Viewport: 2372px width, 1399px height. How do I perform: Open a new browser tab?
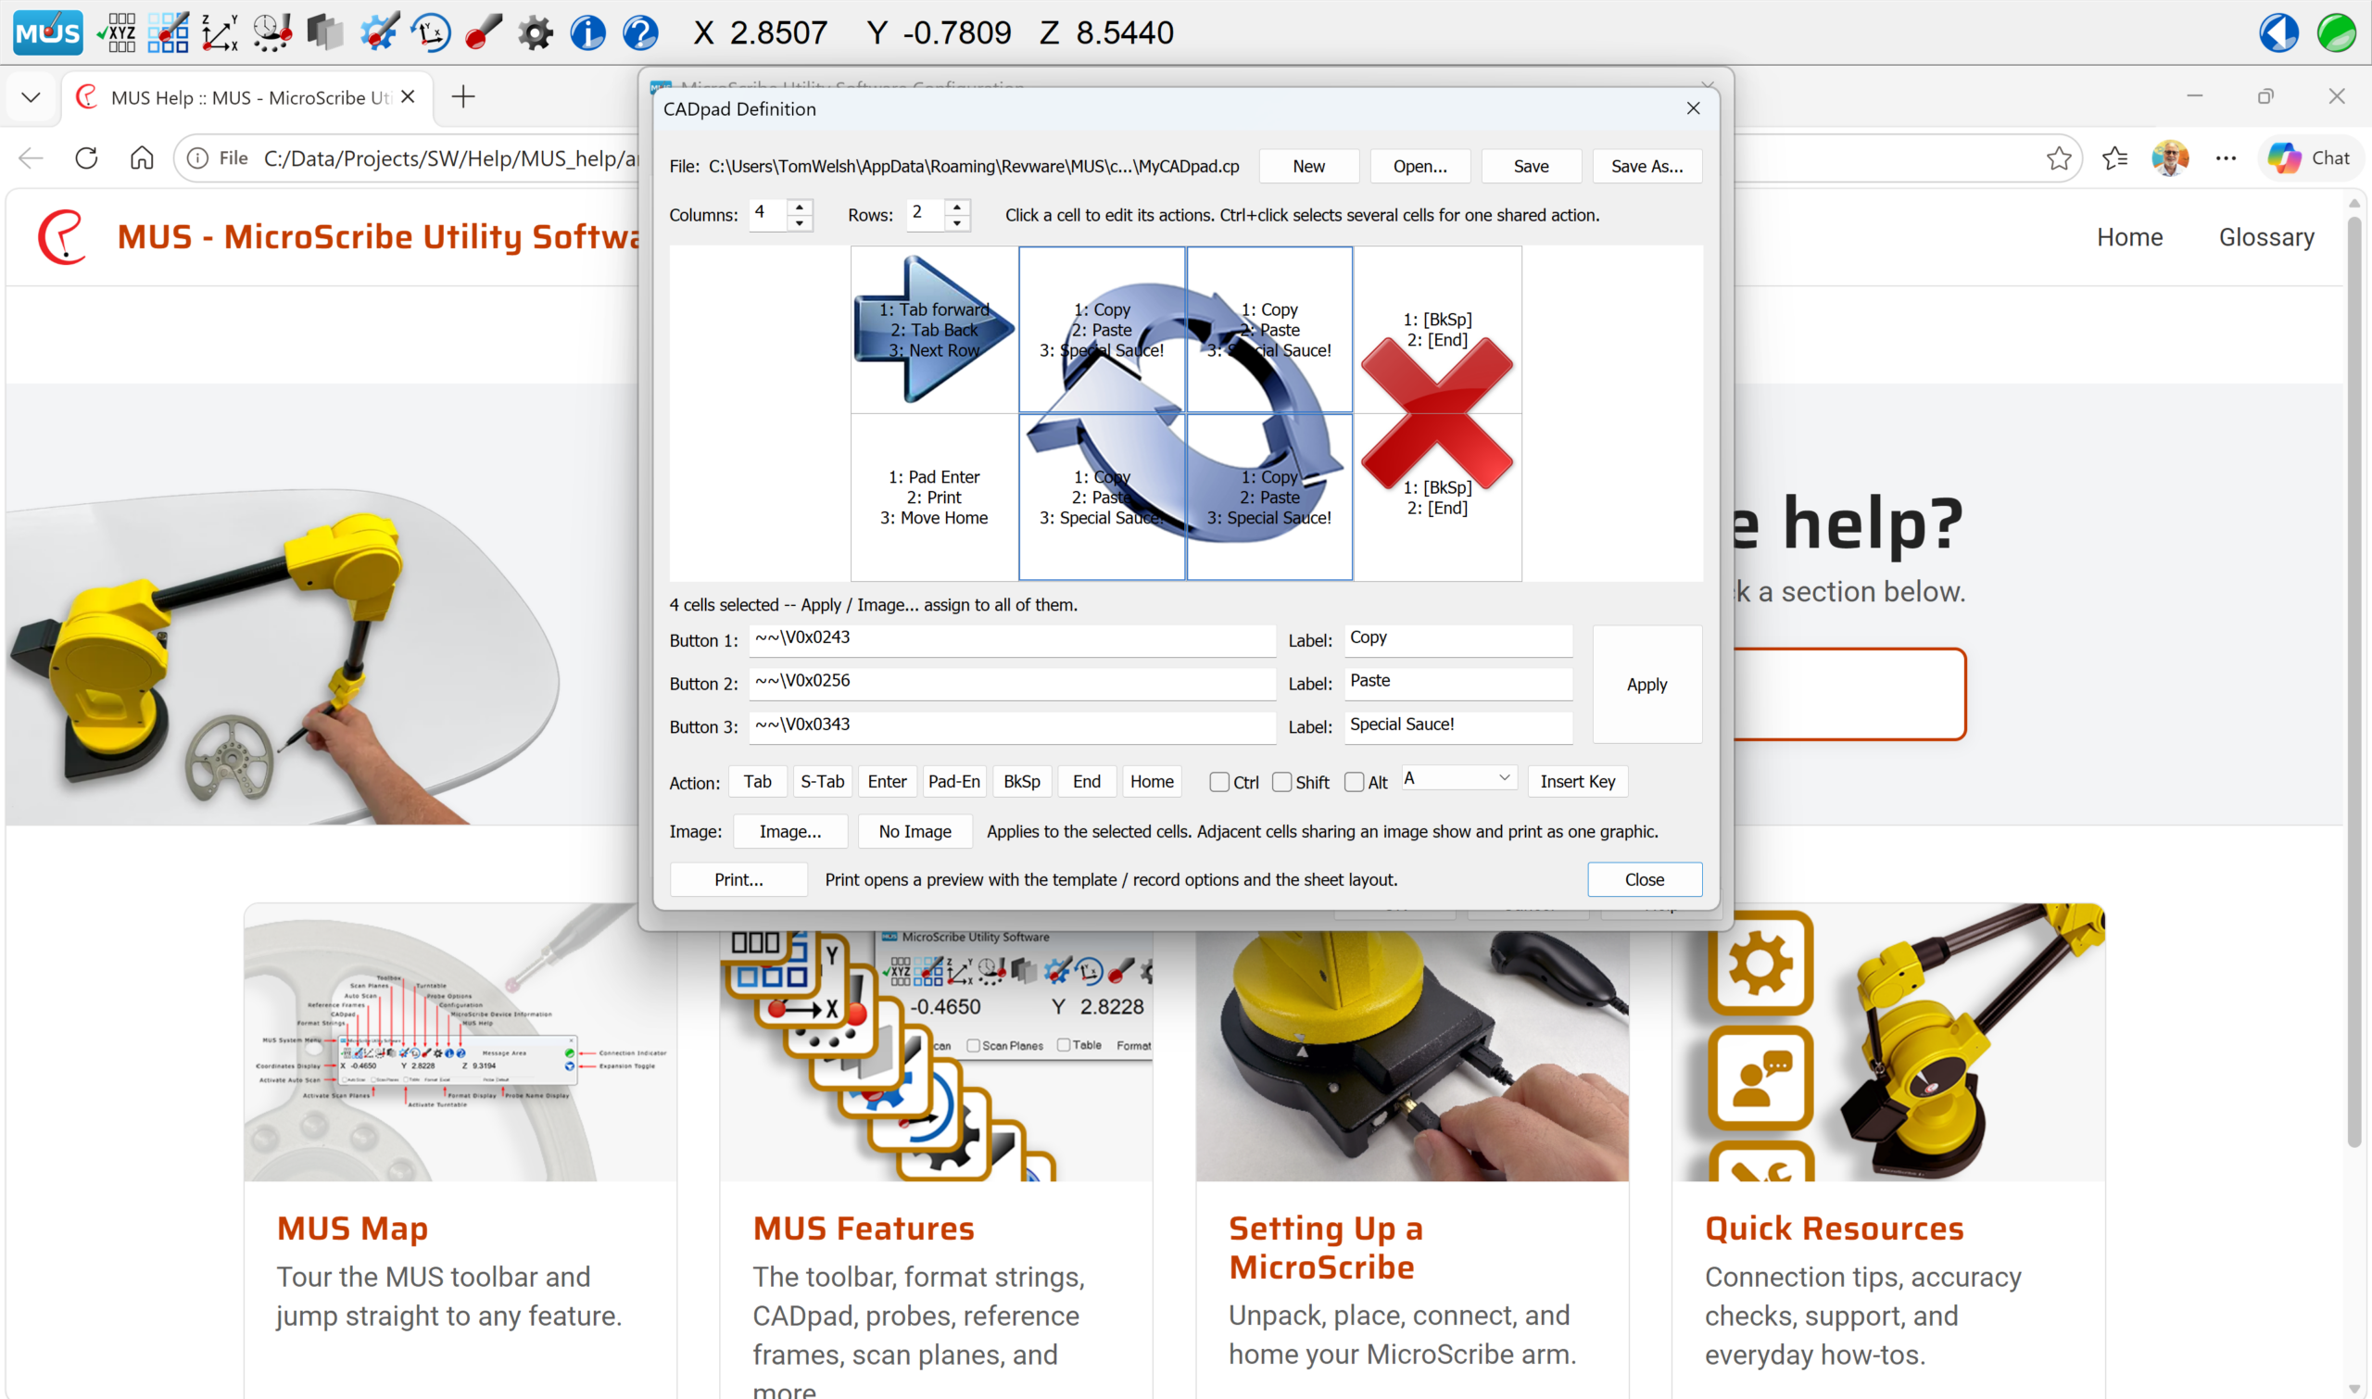[x=463, y=96]
